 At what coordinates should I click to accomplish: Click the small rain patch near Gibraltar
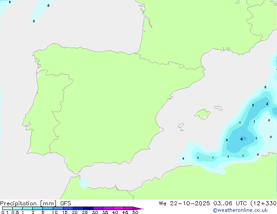(83, 183)
